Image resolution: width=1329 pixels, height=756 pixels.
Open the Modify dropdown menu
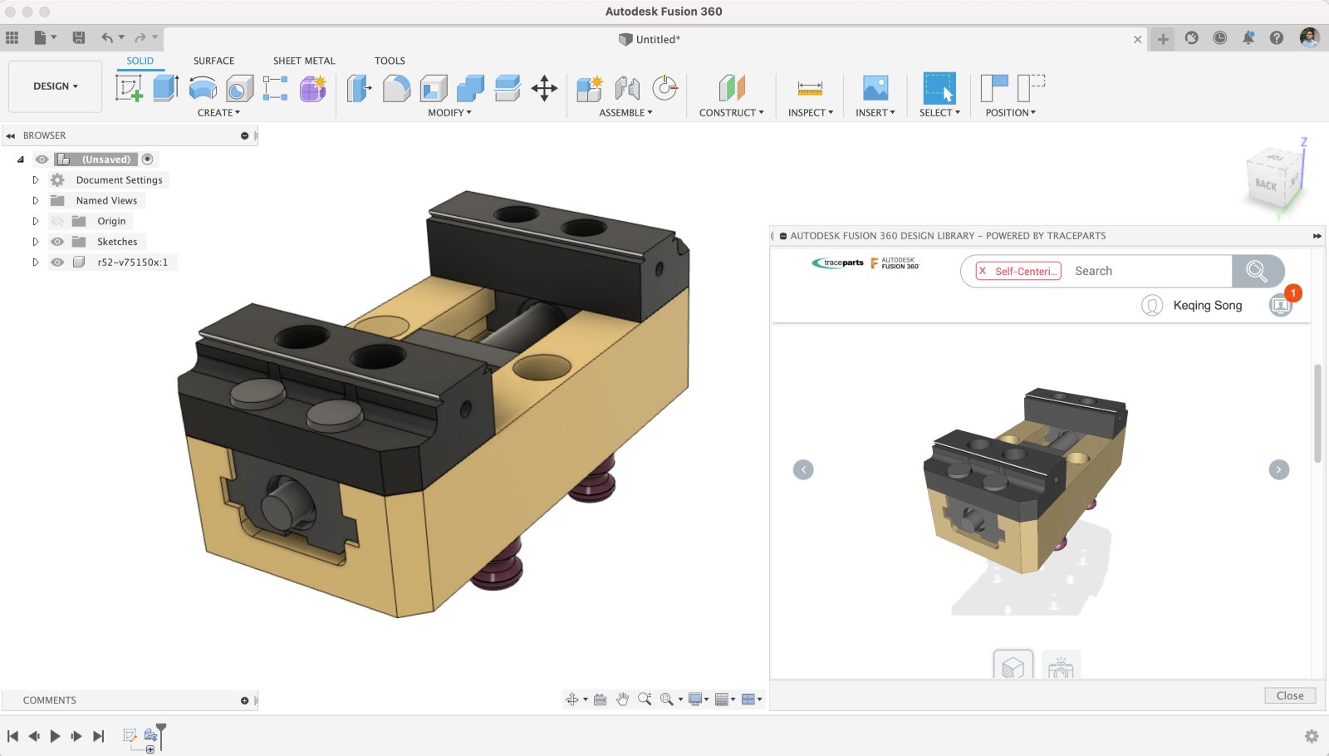449,113
